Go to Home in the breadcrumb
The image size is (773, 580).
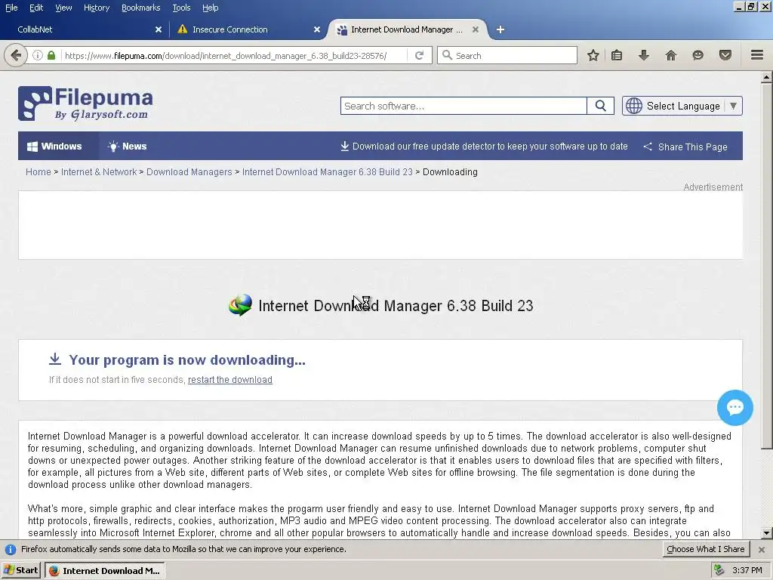click(38, 171)
